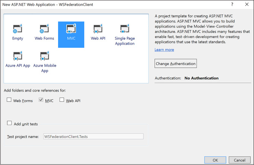Viewport: 254px width, 165px height.
Task: Select the Empty project template icon
Action: click(x=18, y=29)
